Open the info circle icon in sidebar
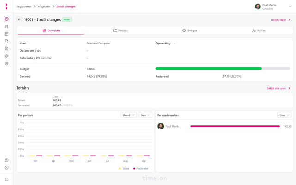This screenshot has width=296, height=185. pos(6,167)
